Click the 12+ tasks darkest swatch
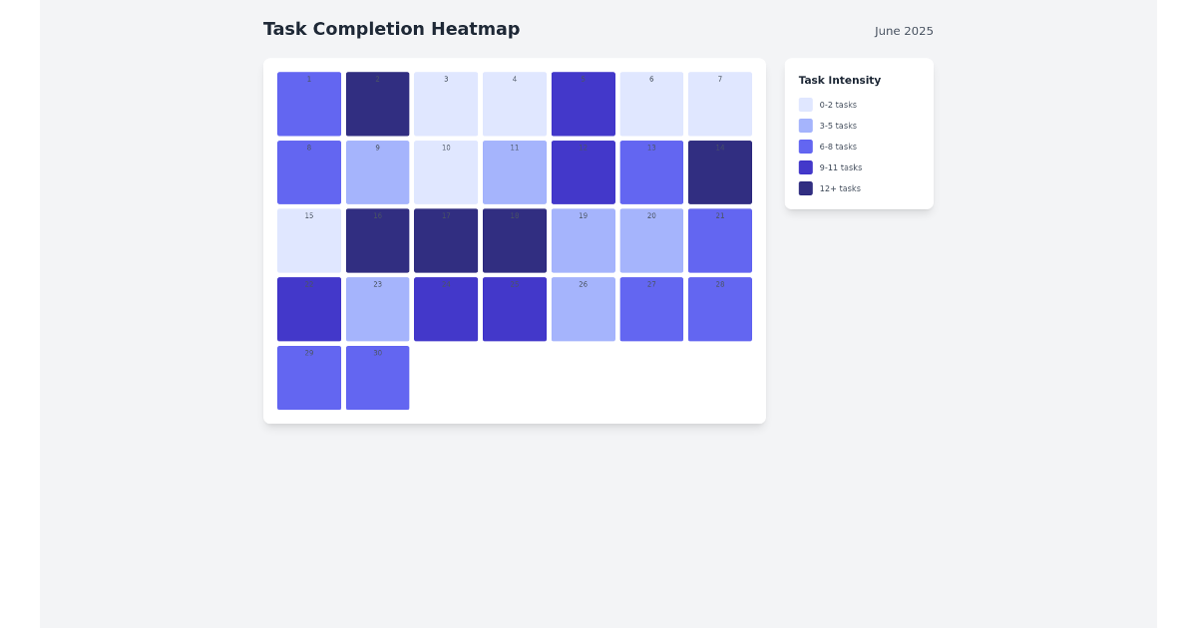 (x=805, y=188)
